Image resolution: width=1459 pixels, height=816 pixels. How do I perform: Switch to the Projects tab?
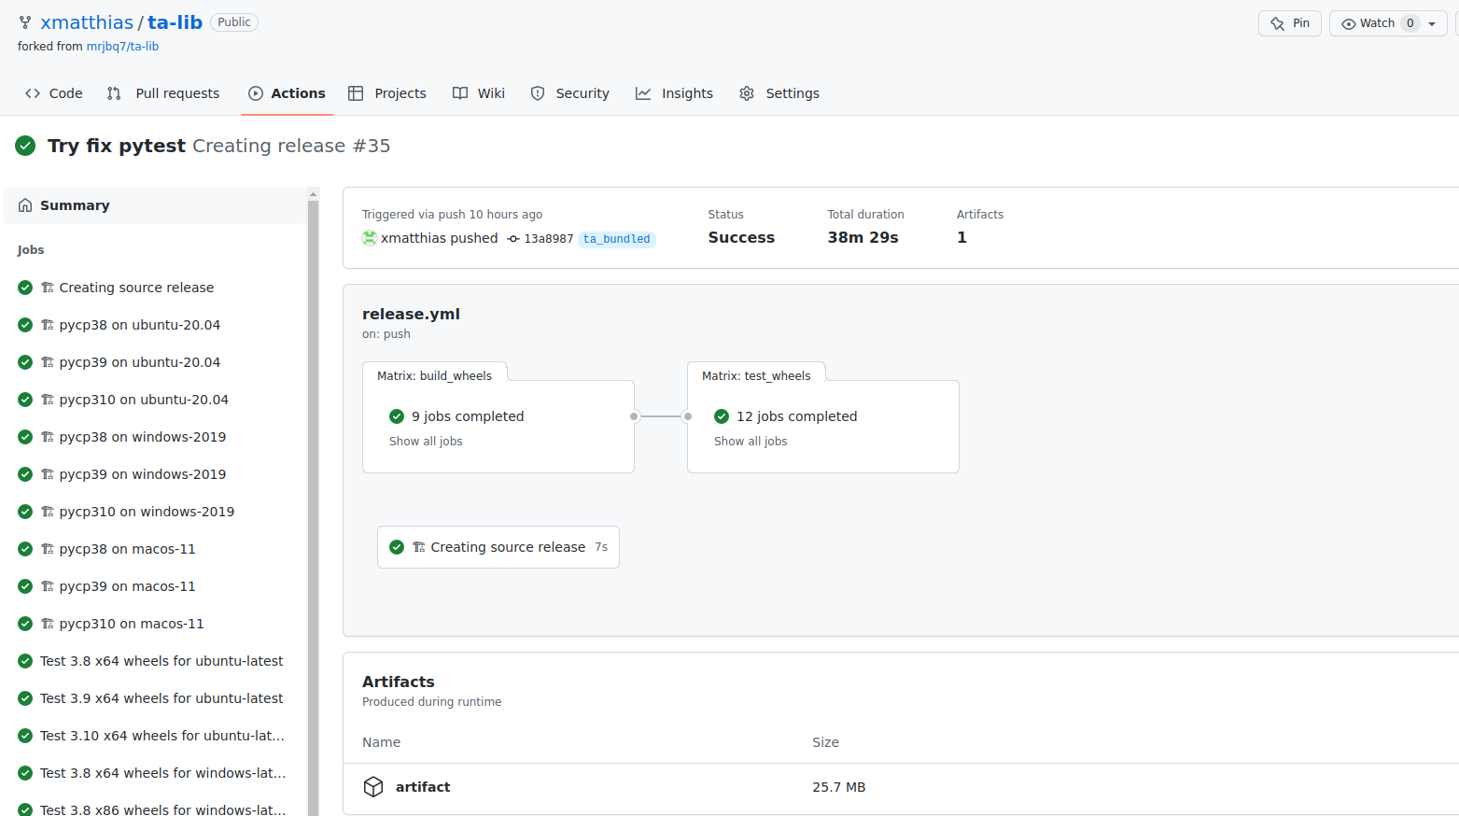click(387, 93)
